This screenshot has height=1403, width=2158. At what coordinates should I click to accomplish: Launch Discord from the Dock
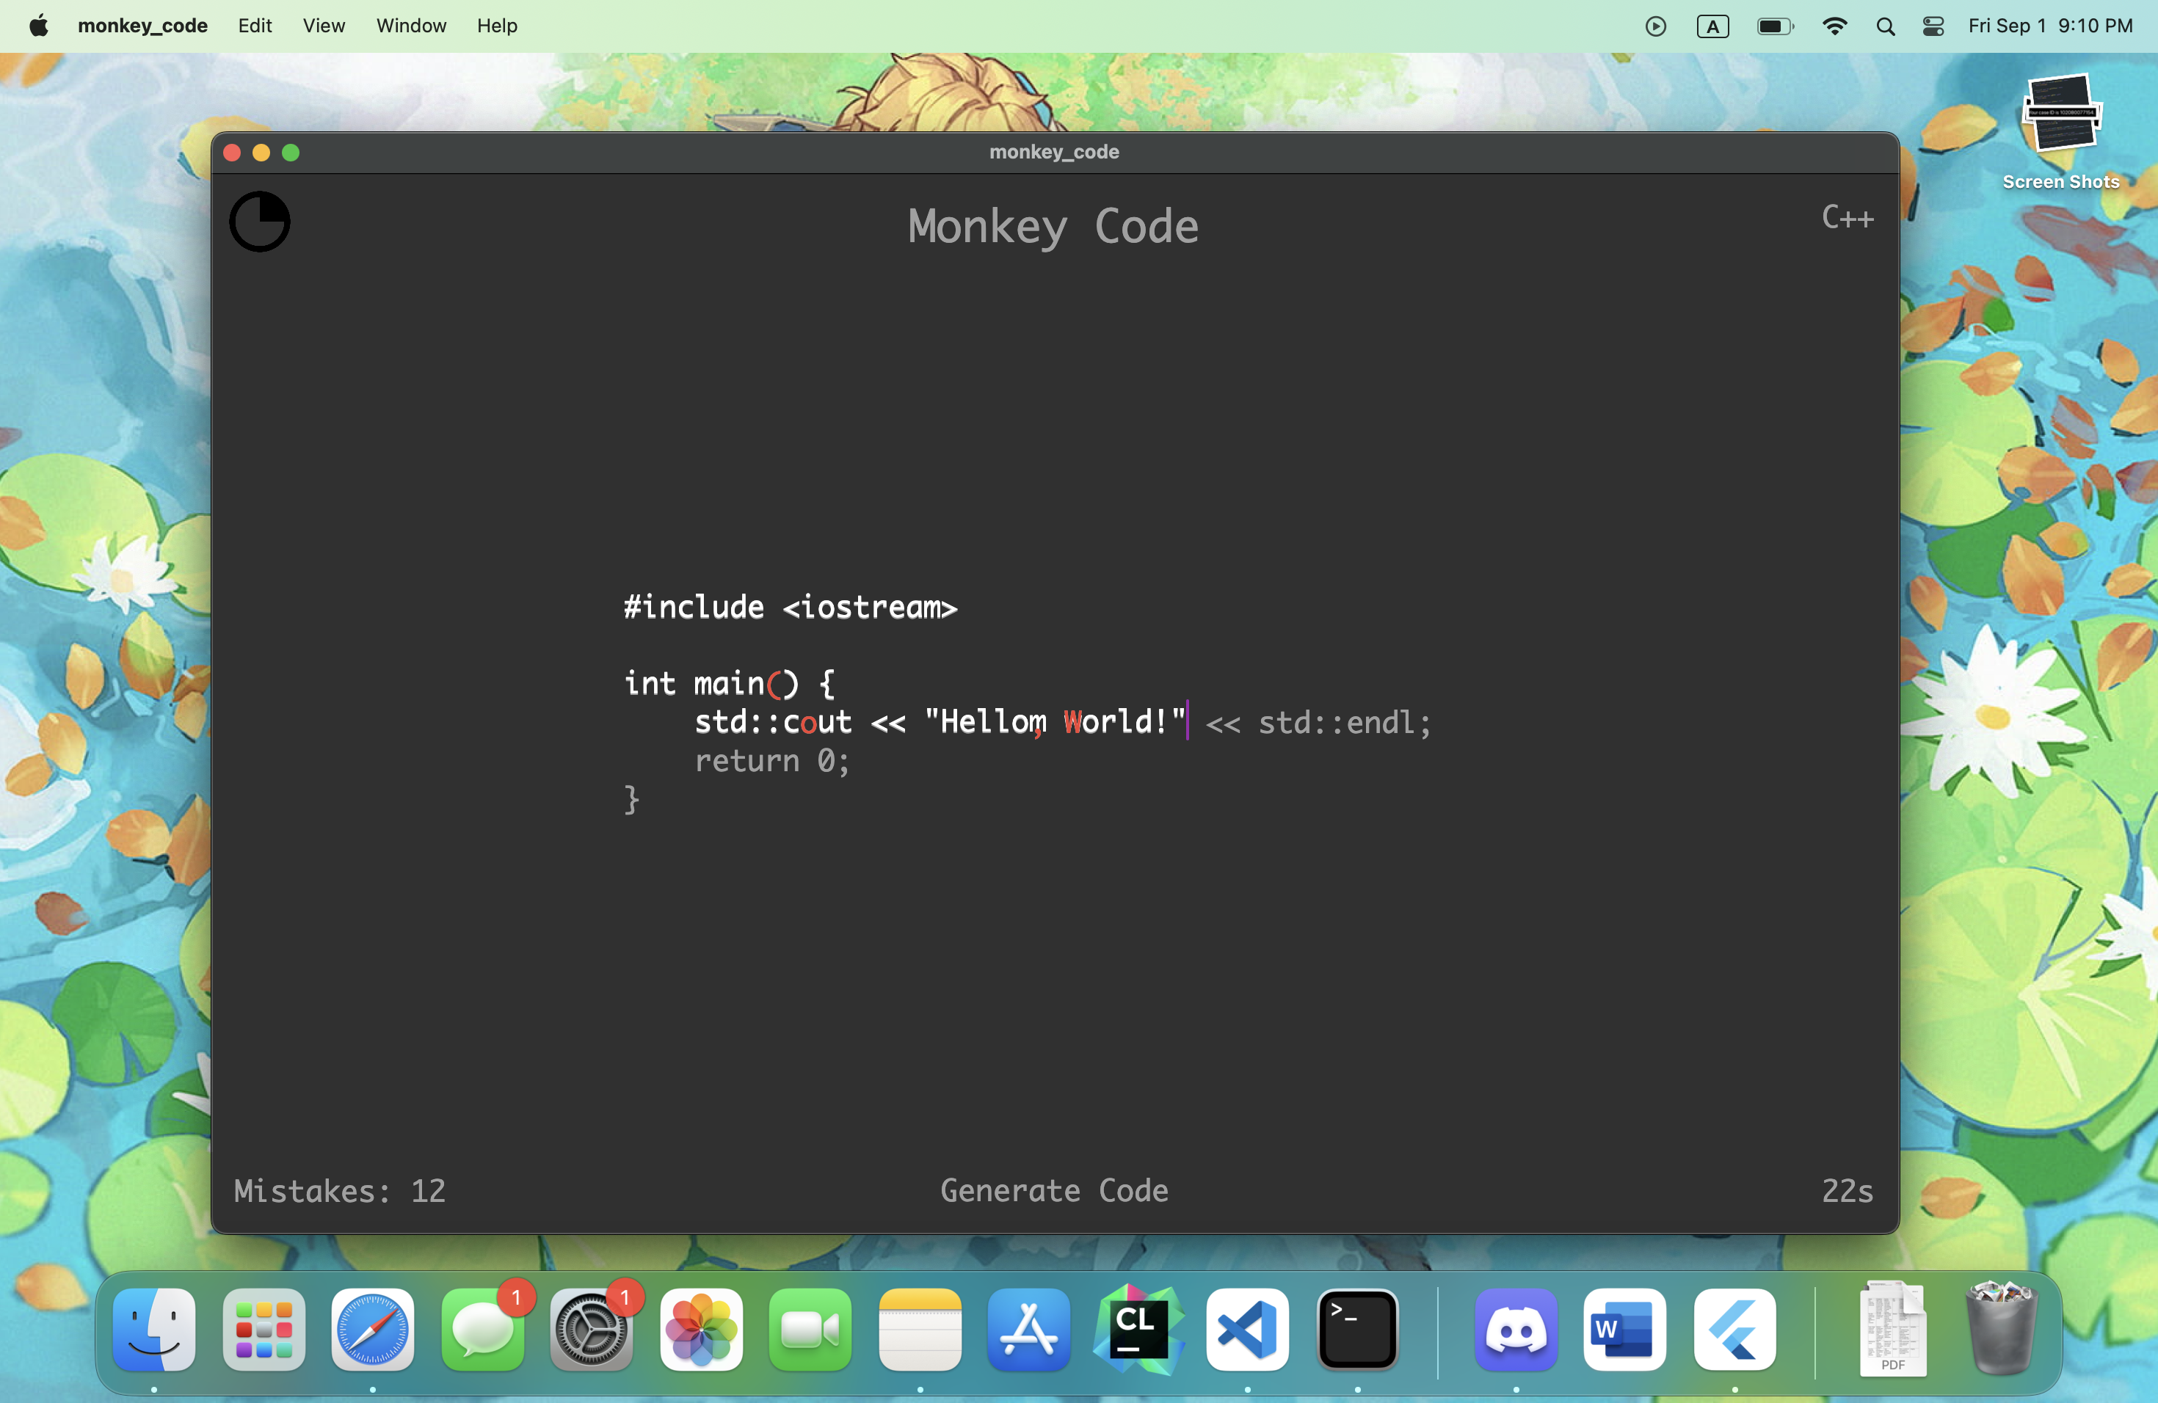(1516, 1330)
